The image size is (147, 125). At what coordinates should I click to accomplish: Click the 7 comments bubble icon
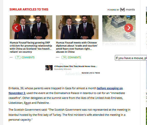[18, 57]
